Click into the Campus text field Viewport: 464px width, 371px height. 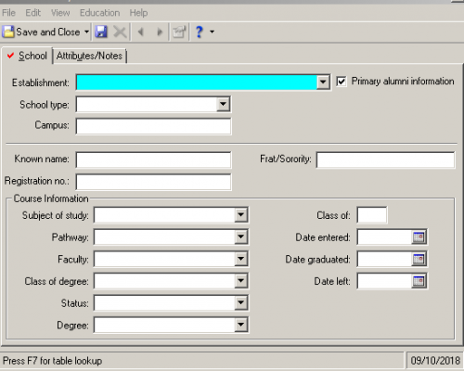[x=153, y=126]
